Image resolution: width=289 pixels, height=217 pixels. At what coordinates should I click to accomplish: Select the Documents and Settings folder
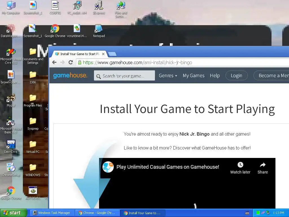33,56
